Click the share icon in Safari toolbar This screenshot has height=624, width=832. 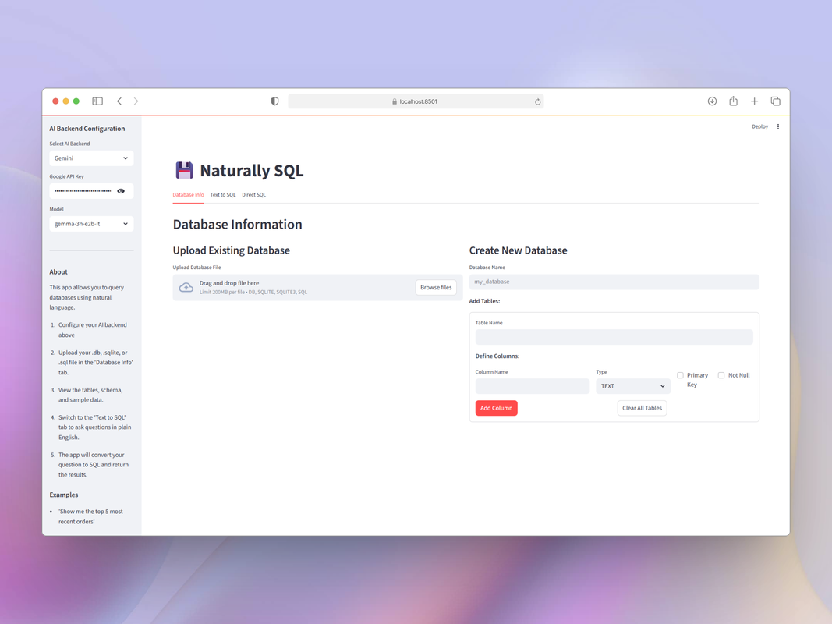click(x=733, y=101)
